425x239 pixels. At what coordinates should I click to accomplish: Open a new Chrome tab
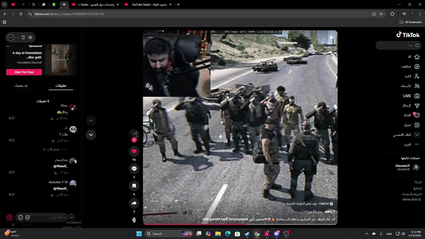click(178, 5)
